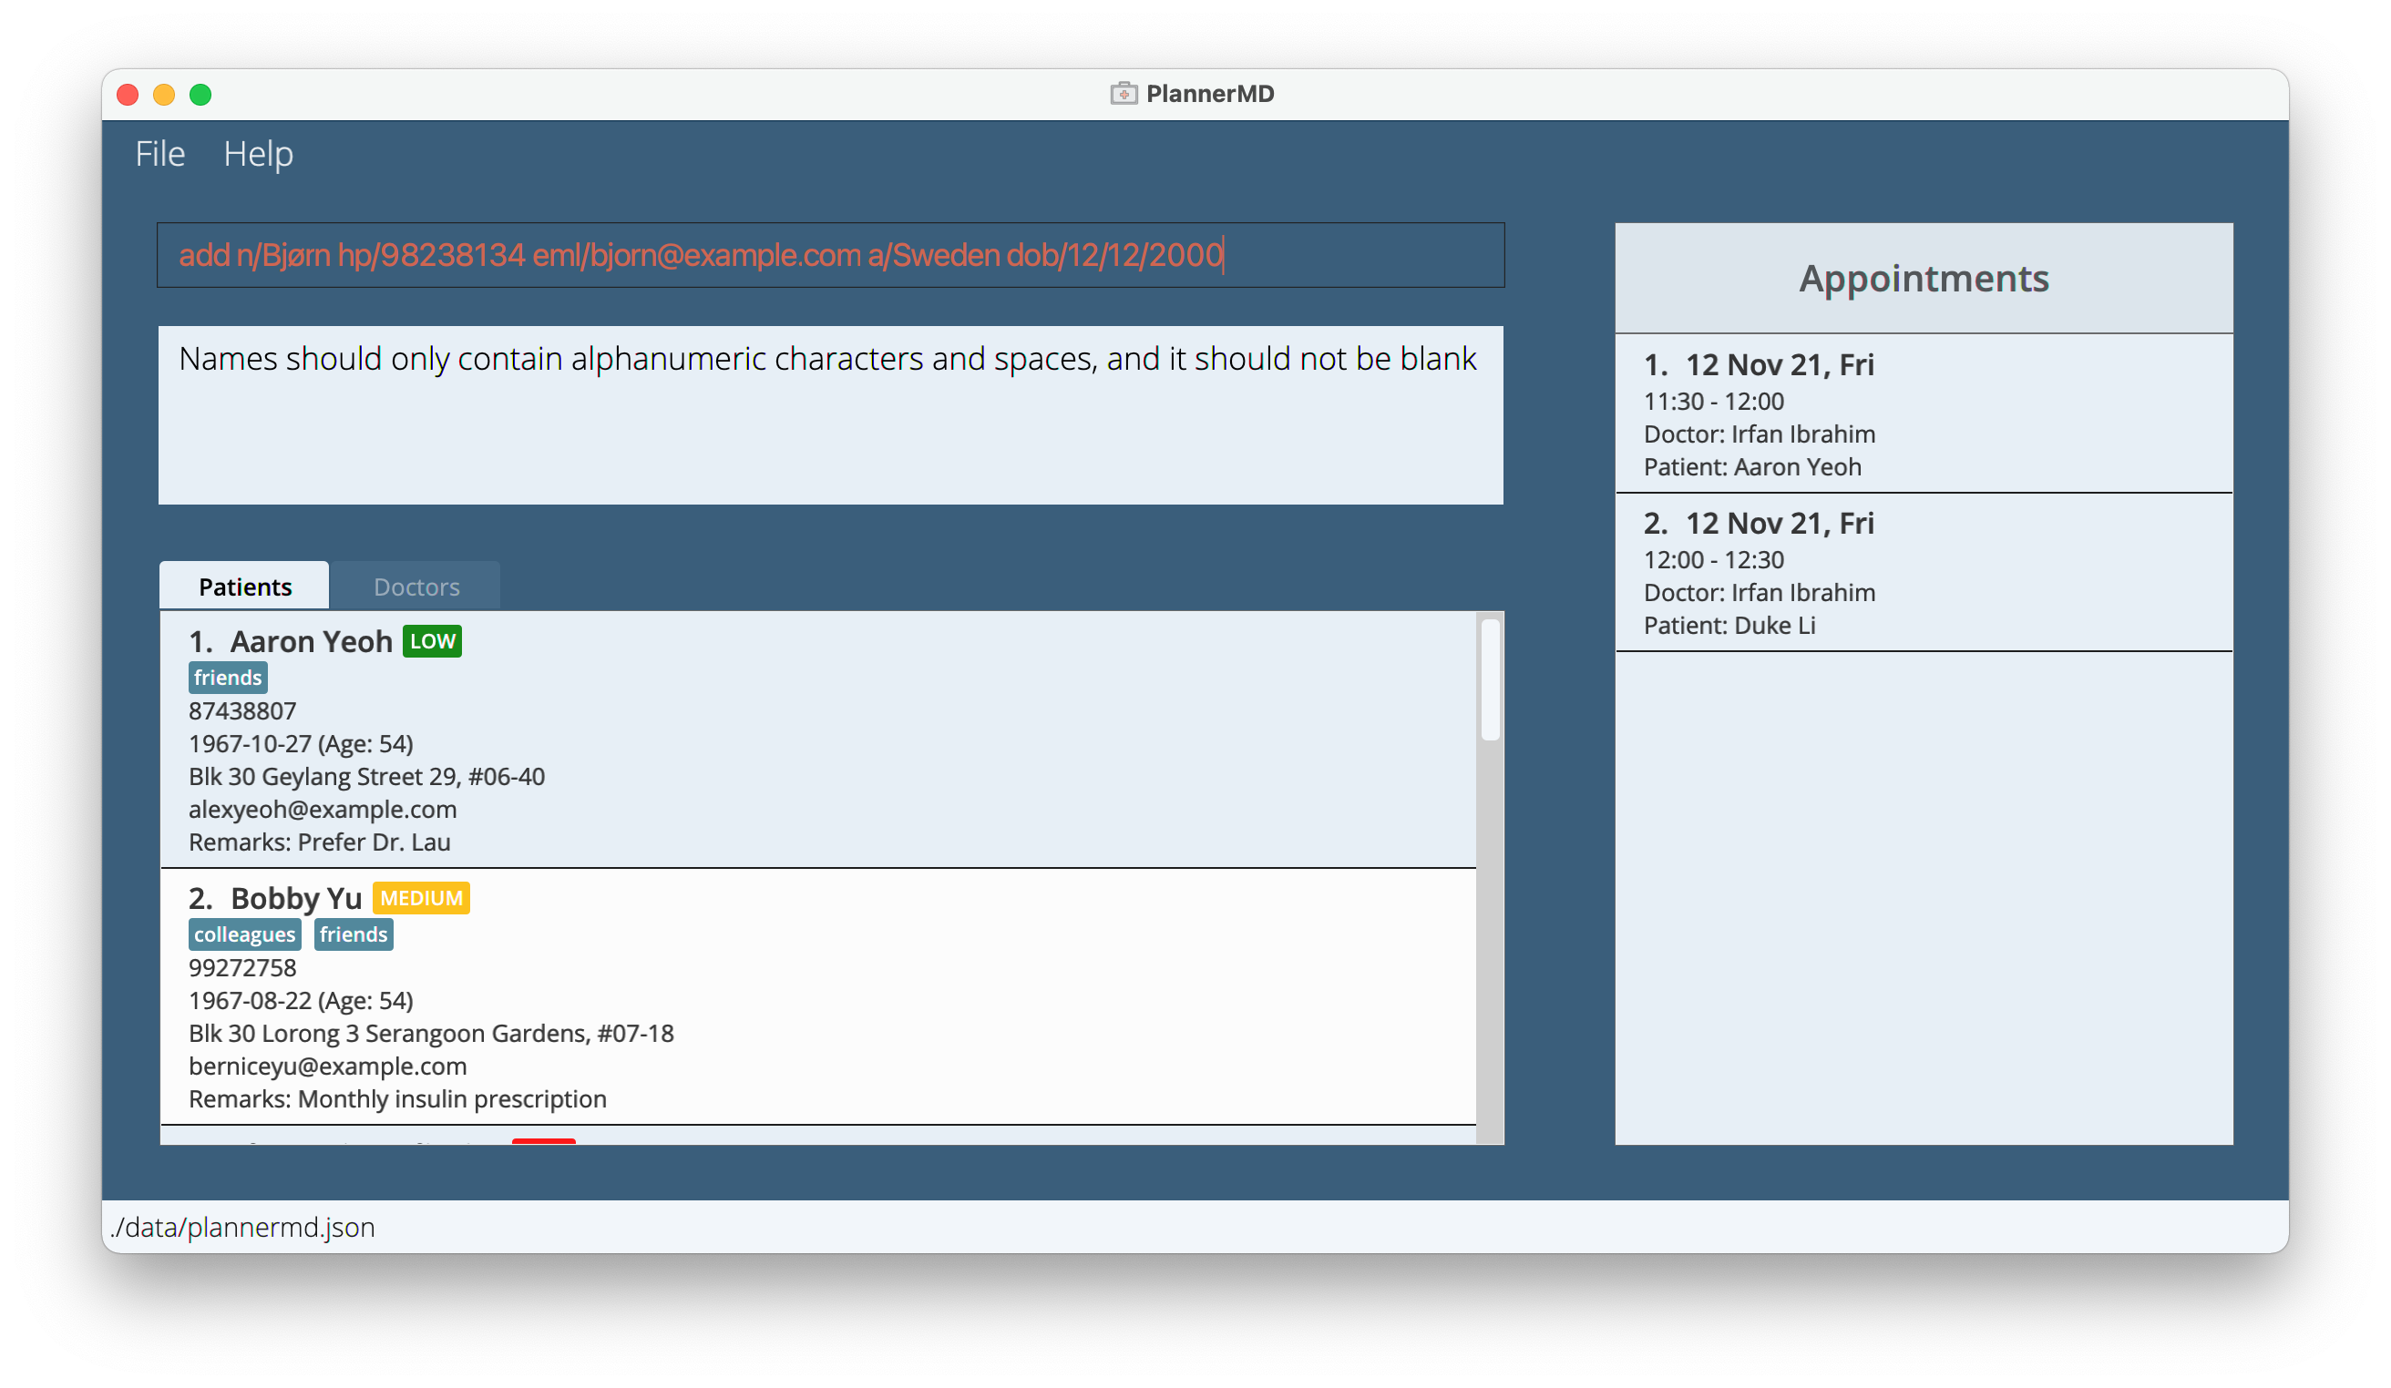Click the friends tag under Bobby Yu

353,934
